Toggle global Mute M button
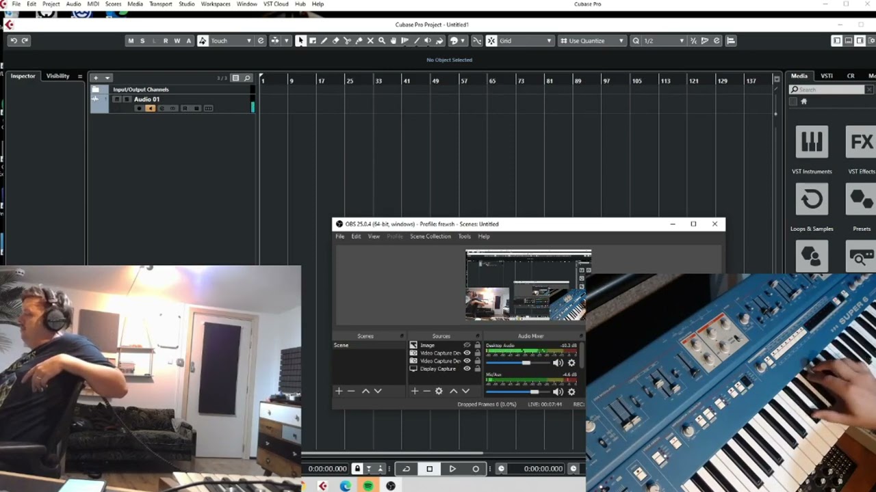 point(131,41)
